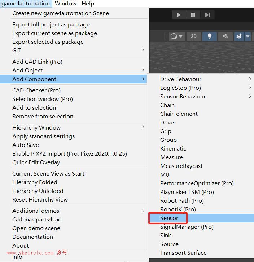Image resolution: width=254 pixels, height=262 pixels.
Task: Add PerformanceOptimizer (Pro) component
Action: (x=201, y=183)
